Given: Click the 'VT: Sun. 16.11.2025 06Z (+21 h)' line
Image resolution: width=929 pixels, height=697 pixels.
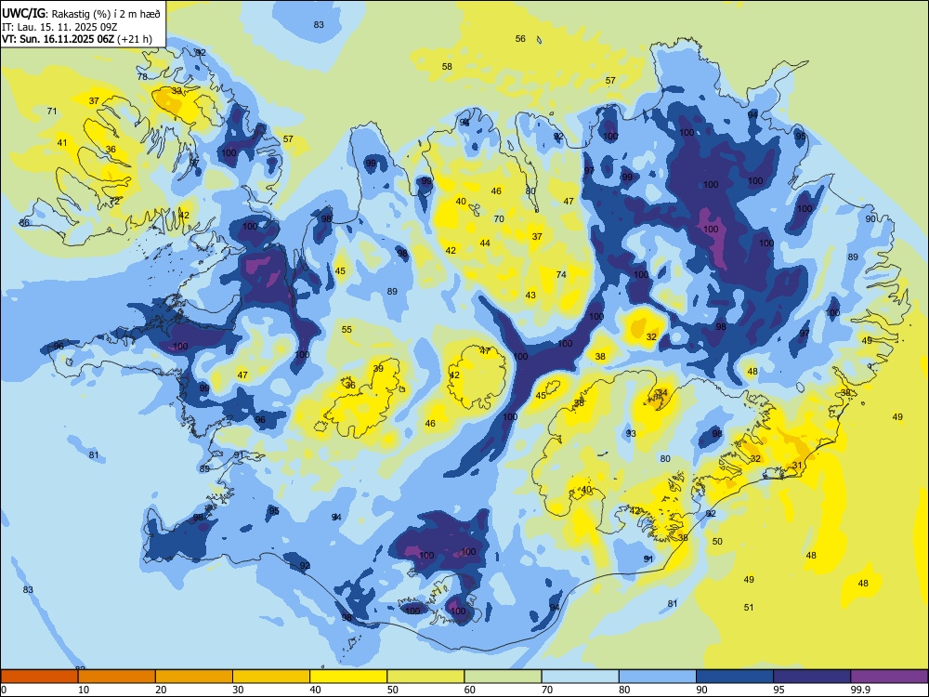Looking at the screenshot, I should click(x=77, y=39).
